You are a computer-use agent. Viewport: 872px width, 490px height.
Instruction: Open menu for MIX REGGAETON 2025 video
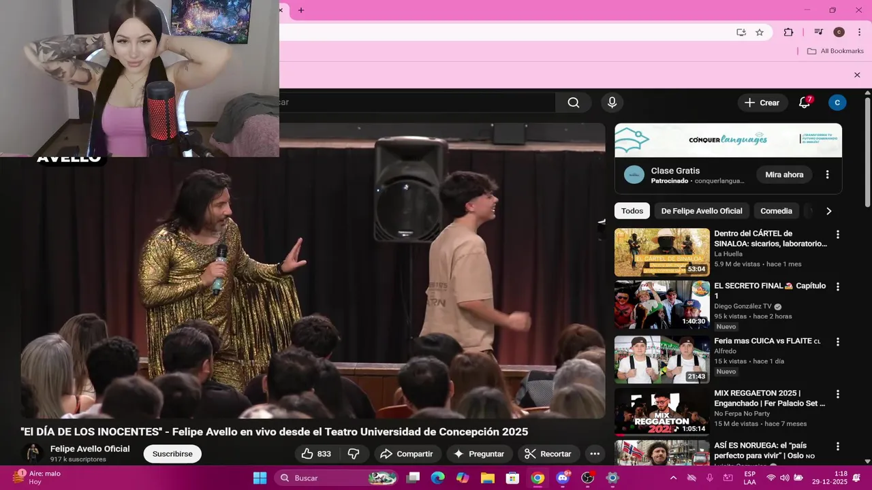point(837,394)
